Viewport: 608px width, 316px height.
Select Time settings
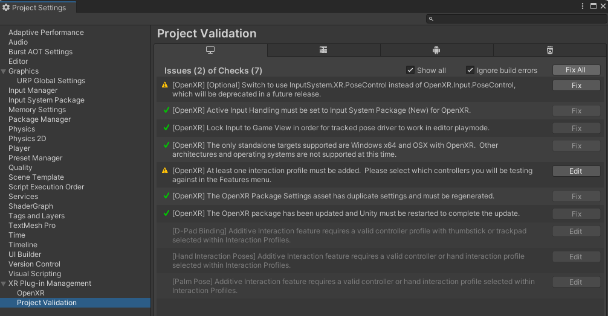17,235
